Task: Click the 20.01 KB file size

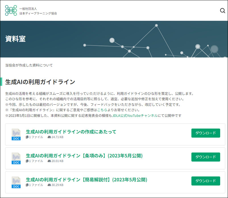Action: pyautogui.click(x=57, y=161)
